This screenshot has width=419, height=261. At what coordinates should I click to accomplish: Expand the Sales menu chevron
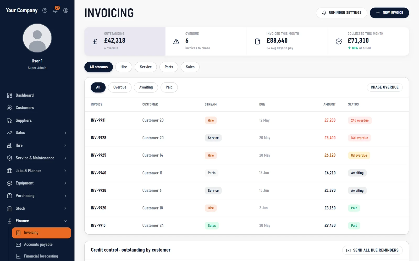pyautogui.click(x=65, y=133)
